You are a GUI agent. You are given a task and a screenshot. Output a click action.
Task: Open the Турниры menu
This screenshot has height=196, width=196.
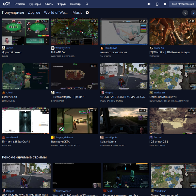(x=35, y=4)
